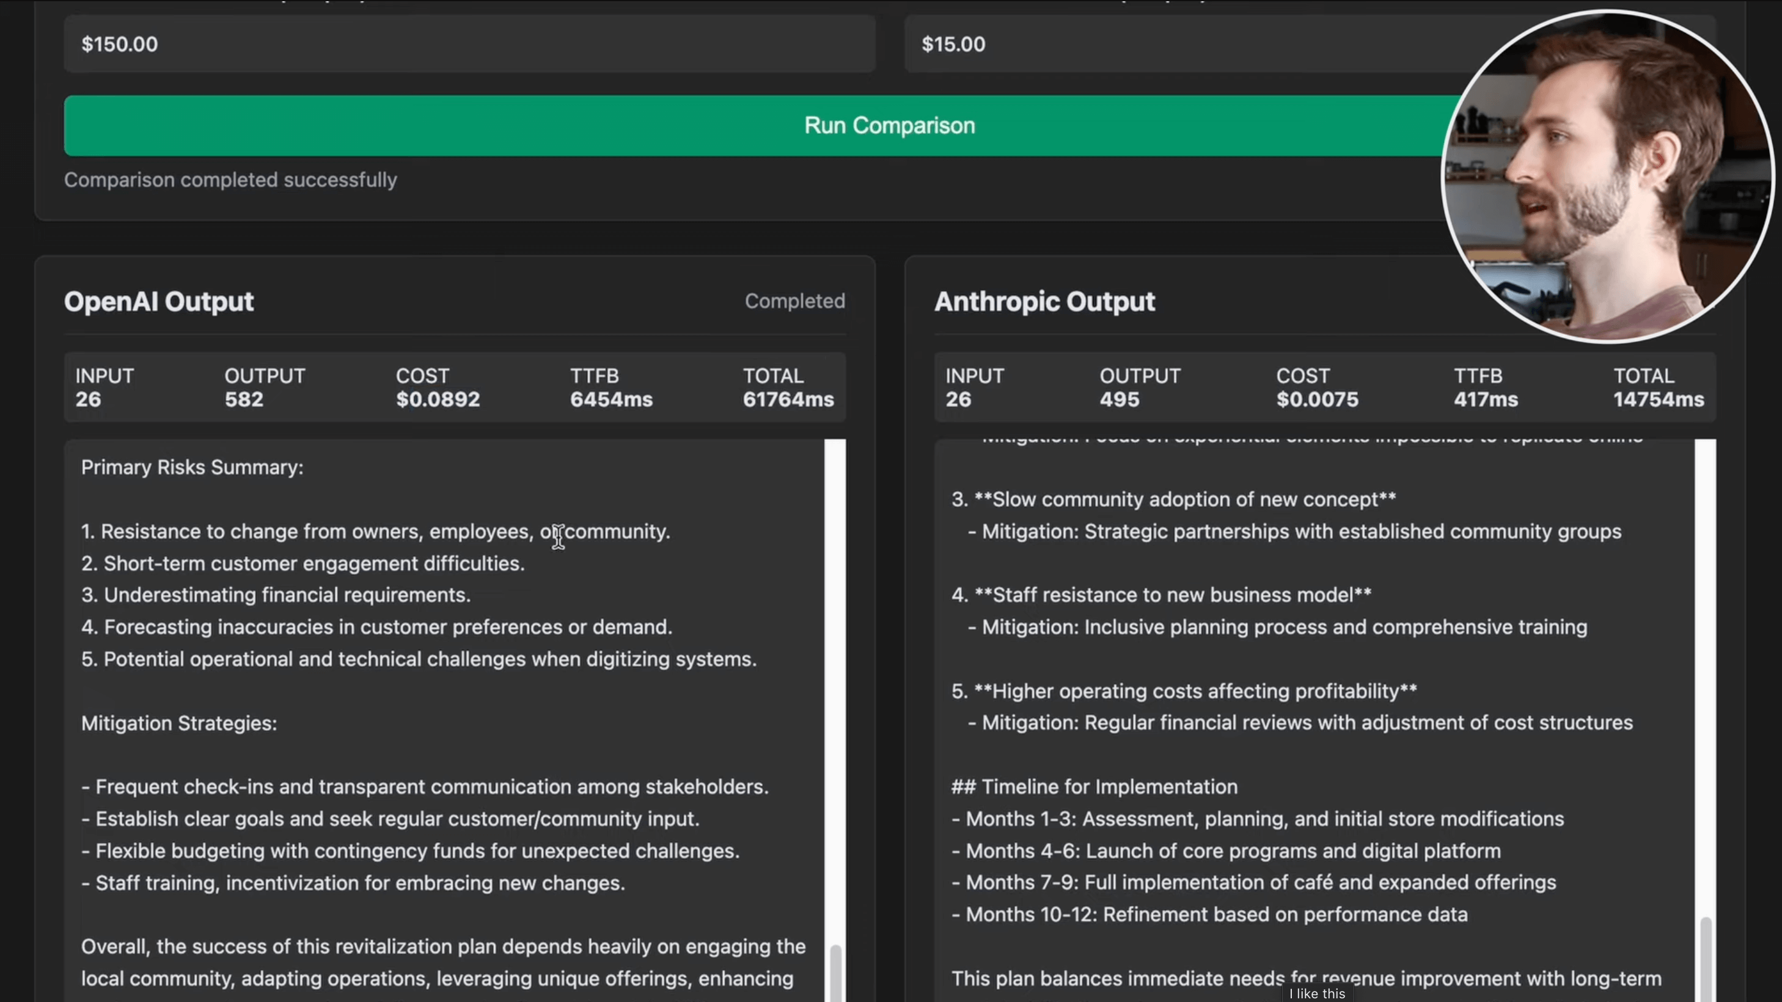The image size is (1782, 1002).
Task: Click 'Short-term customer engagement difficulties.' line
Action: click(x=303, y=563)
